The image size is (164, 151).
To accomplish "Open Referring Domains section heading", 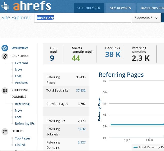I will (x=20, y=93).
